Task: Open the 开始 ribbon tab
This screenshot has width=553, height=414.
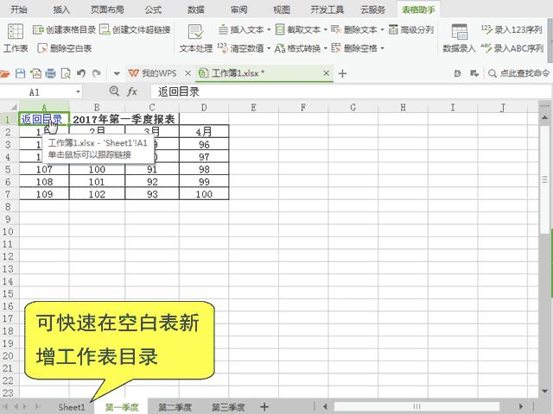Action: pyautogui.click(x=19, y=9)
